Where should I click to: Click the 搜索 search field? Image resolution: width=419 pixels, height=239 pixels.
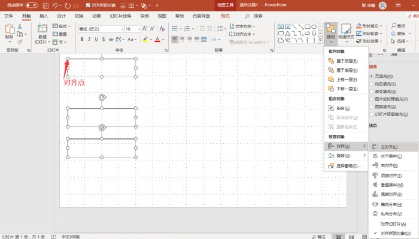click(258, 16)
